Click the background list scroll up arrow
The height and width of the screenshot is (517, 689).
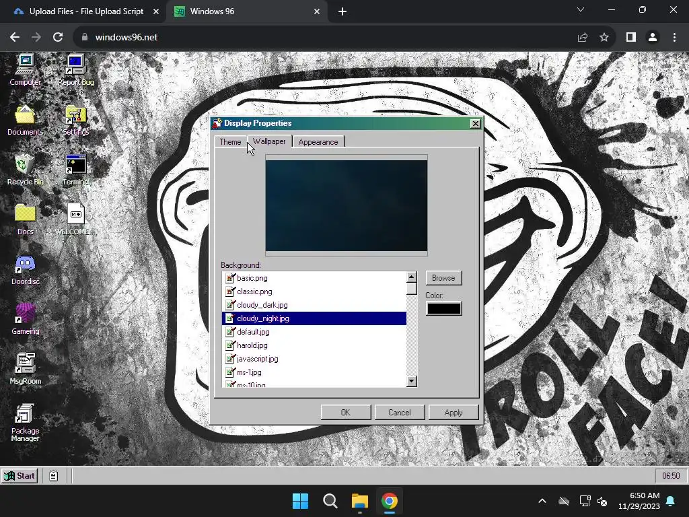coord(412,277)
